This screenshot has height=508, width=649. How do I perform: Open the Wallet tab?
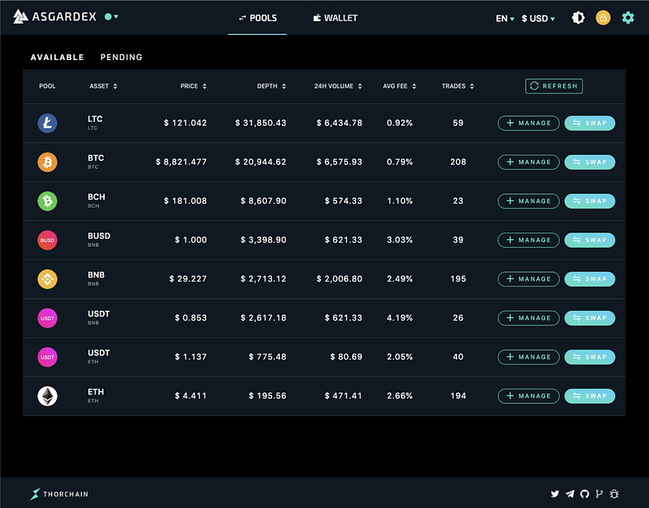click(335, 18)
